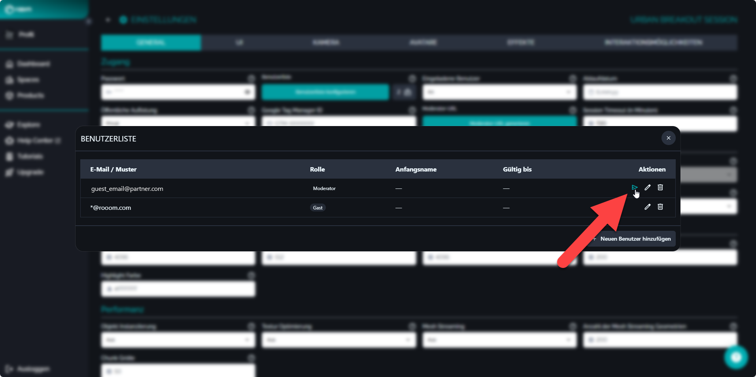Open the chat support bubble

click(x=736, y=357)
